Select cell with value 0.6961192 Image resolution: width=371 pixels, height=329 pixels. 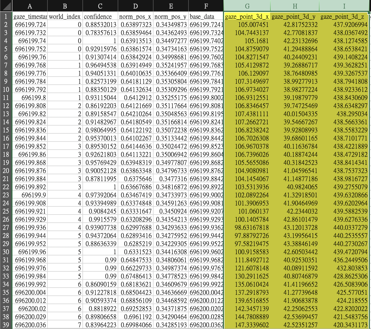pos(135,317)
